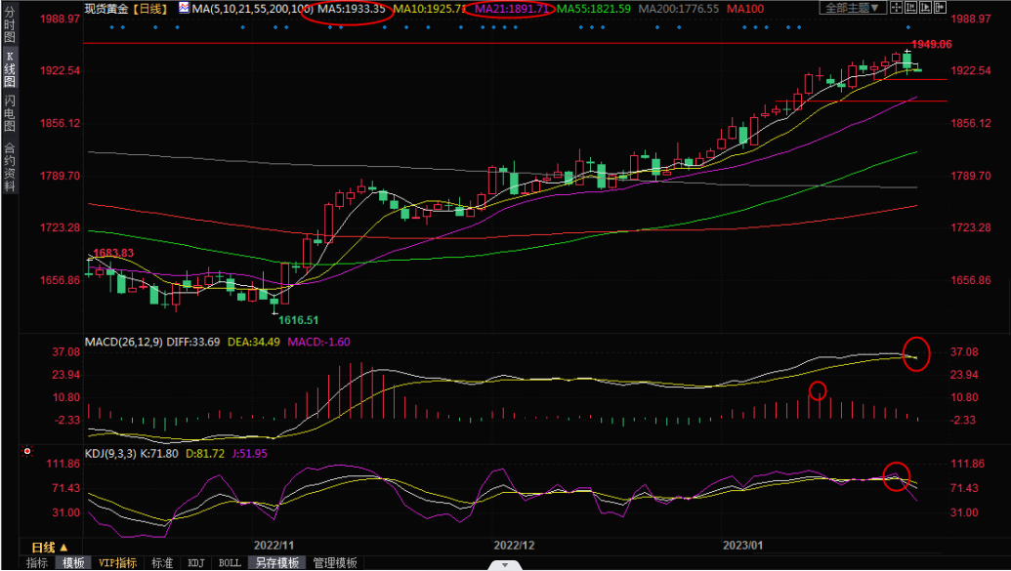The height and width of the screenshot is (571, 1011).
Task: Click the MACD(26,12,9) indicator label
Action: 123,342
